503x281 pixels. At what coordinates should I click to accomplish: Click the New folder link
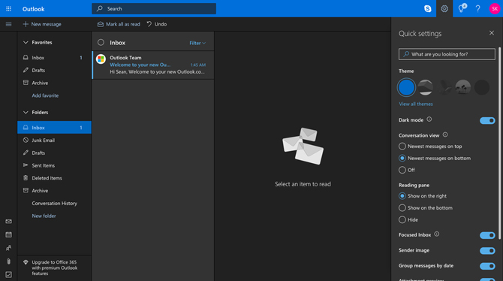[x=44, y=216]
